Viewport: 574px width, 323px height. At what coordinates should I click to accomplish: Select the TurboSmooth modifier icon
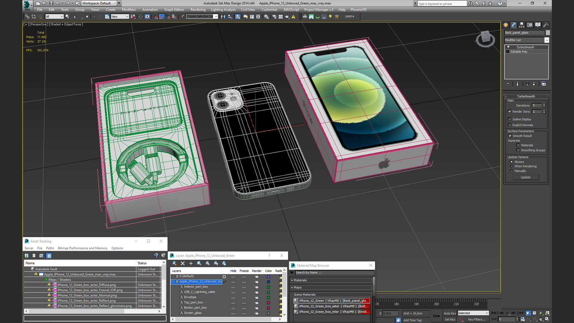click(509, 47)
